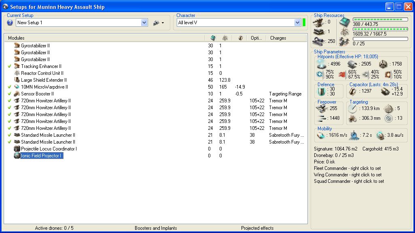Click the structure hitpoints icon showing 1758
Viewport: 415px width, 233px height.
pyautogui.click(x=383, y=64)
